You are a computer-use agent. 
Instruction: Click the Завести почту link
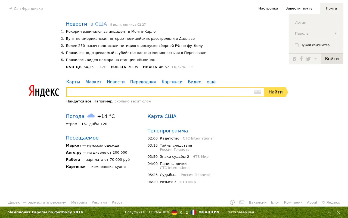click(299, 8)
